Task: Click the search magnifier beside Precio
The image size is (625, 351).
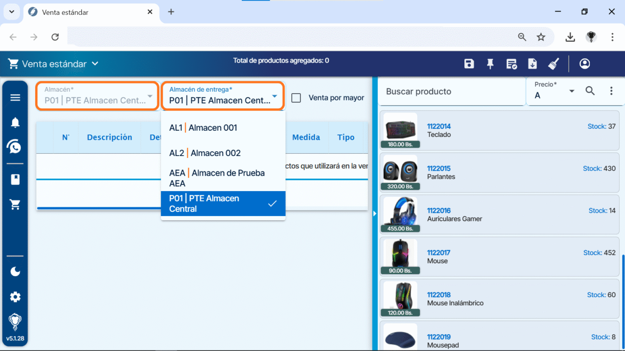Action: [590, 91]
